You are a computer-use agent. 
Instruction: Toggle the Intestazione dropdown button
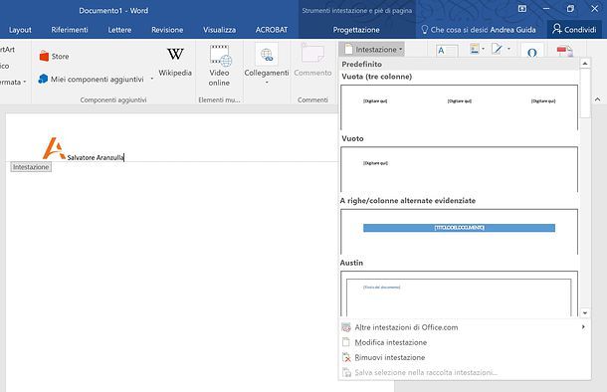[x=371, y=50]
